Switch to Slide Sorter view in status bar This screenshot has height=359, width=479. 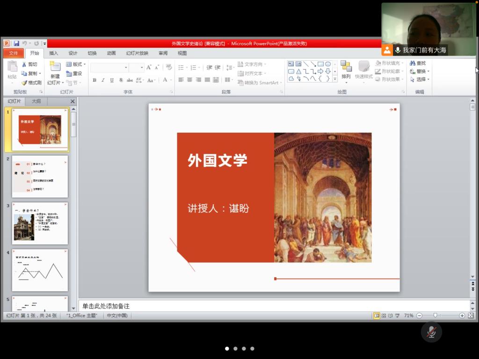pos(384,316)
